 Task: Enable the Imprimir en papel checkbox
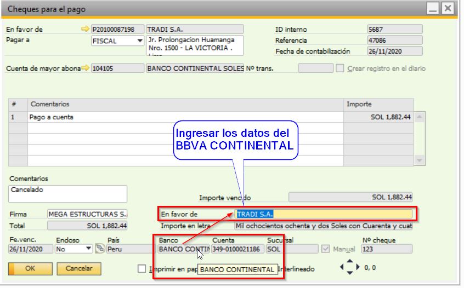click(142, 269)
